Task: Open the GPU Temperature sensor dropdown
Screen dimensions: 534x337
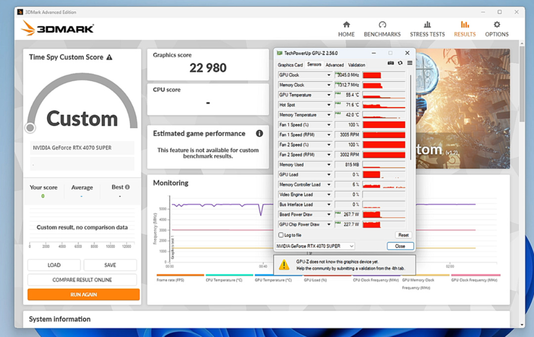Action: point(329,95)
